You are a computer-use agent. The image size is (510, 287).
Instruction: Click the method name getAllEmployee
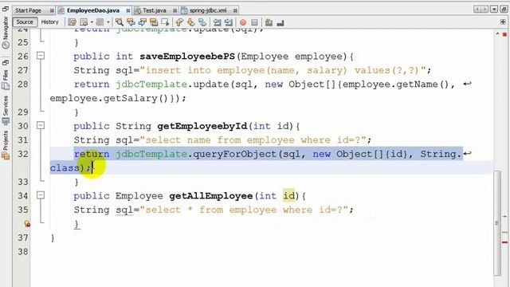(210, 196)
